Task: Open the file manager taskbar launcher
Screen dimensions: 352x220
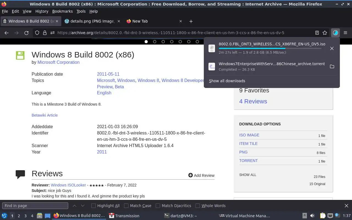Action: (x=39, y=216)
